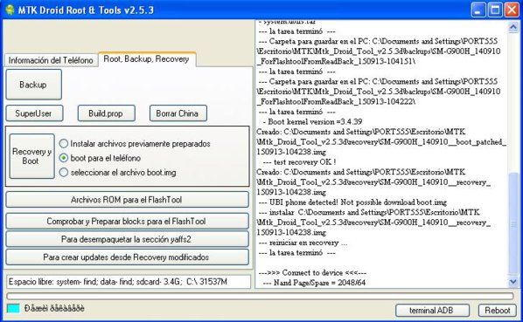Click the 'reiniciar en recovery ...' log line
523x322 pixels.
(x=303, y=243)
